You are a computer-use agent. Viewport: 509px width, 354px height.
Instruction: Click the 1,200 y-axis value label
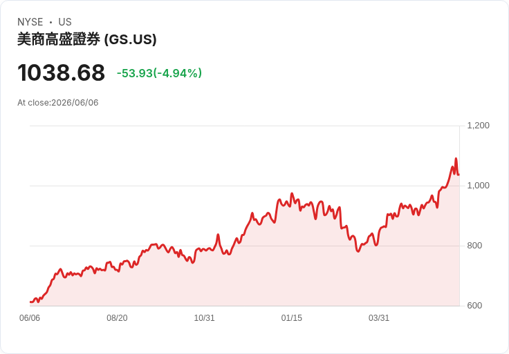478,126
